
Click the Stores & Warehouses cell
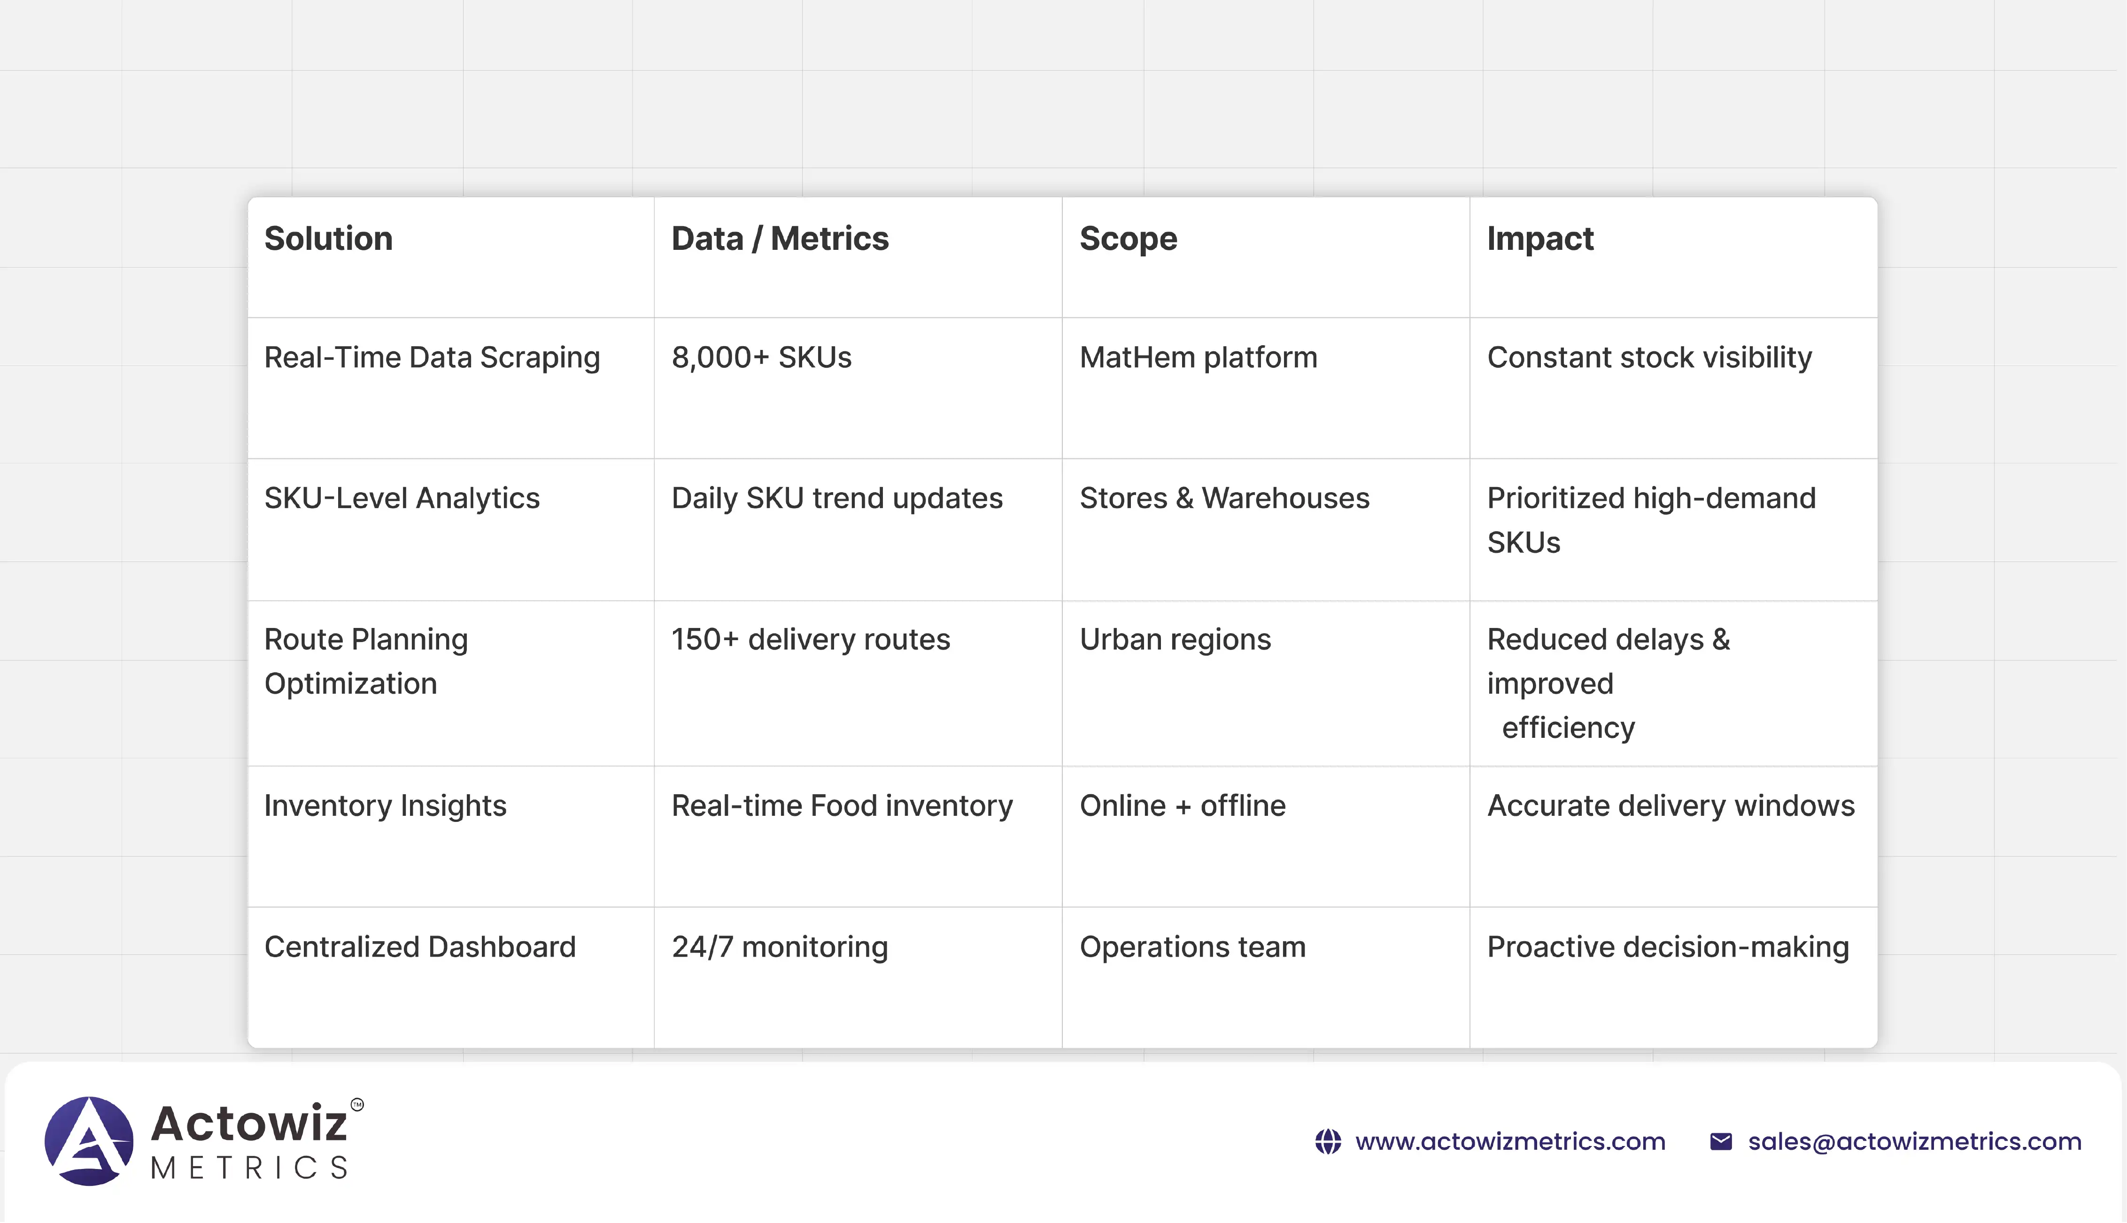click(1223, 499)
